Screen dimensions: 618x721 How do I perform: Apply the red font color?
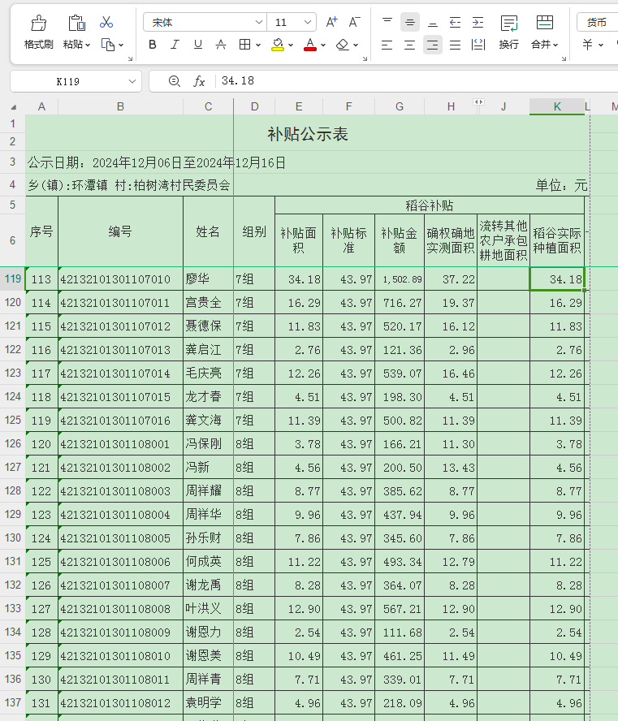(x=310, y=45)
